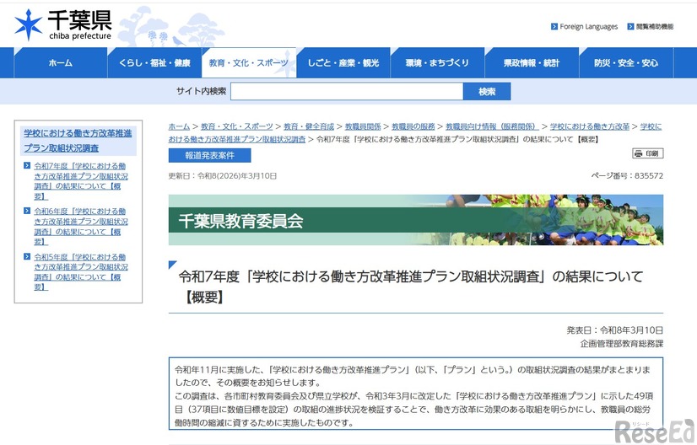Click breadcrumb link 教職員向け情報（服務関係）
Image resolution: width=697 pixels, height=445 pixels.
pos(492,126)
